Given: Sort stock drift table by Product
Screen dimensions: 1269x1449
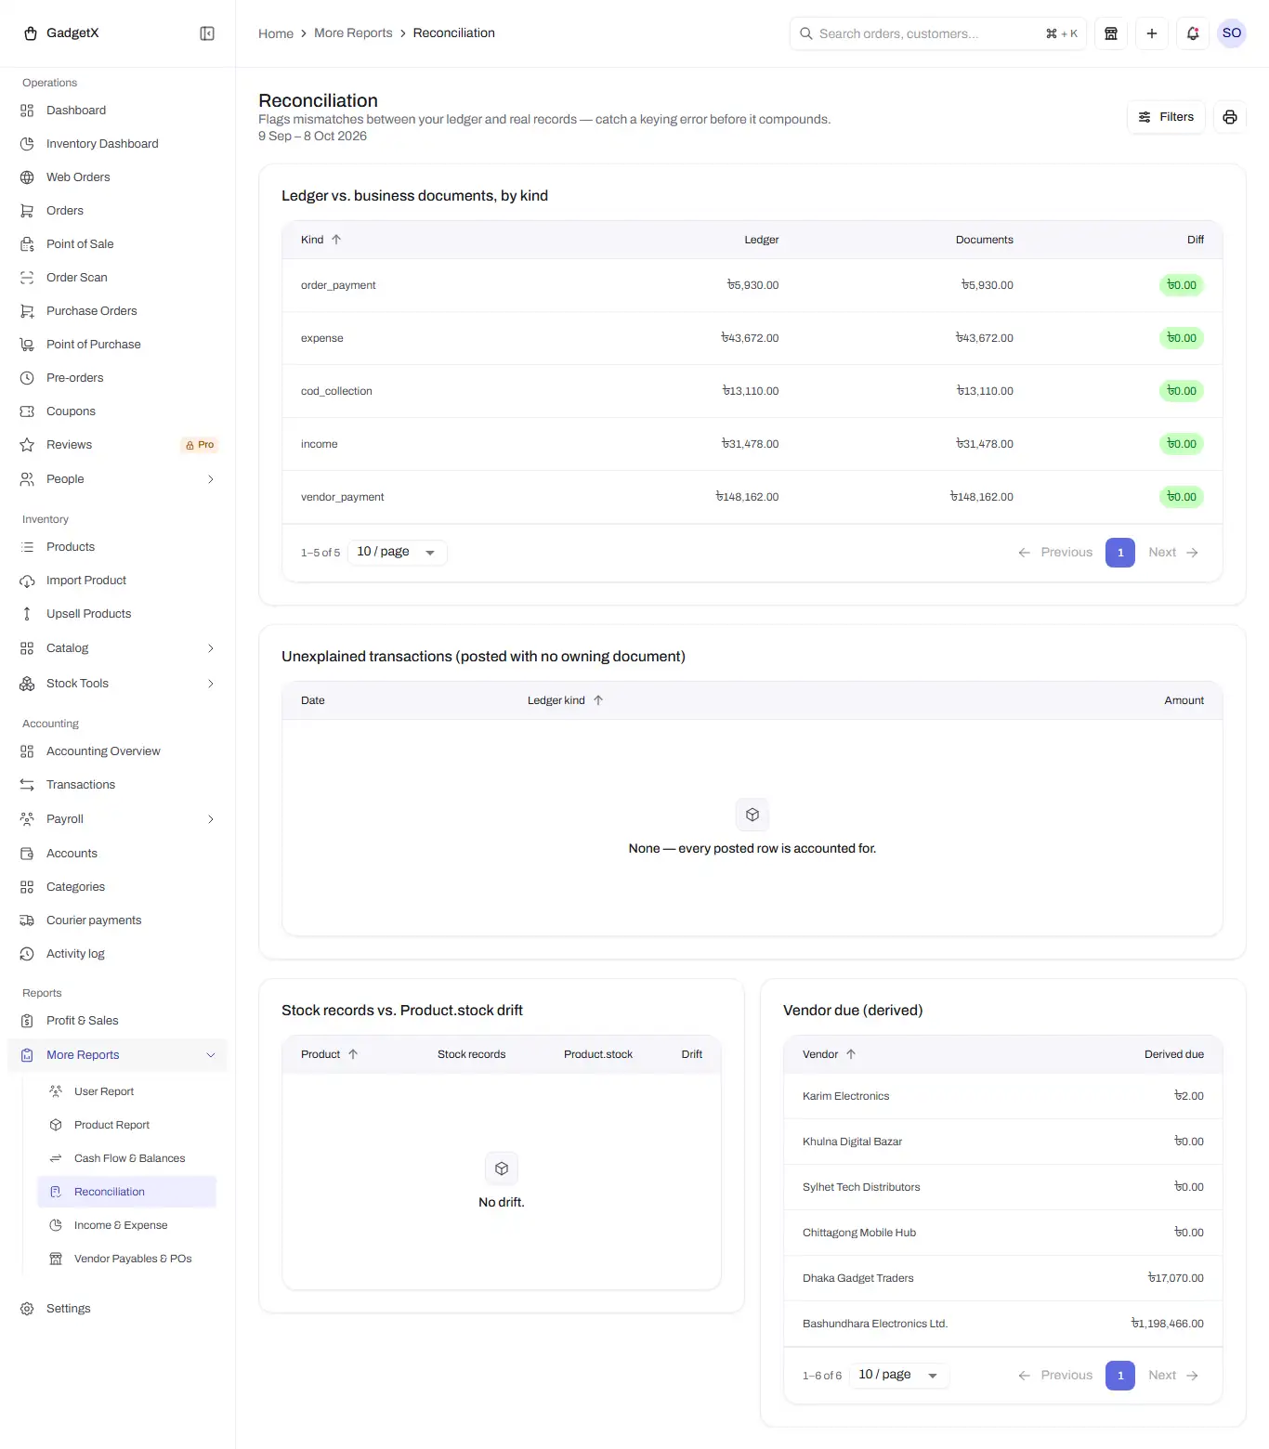Looking at the screenshot, I should pyautogui.click(x=330, y=1054).
